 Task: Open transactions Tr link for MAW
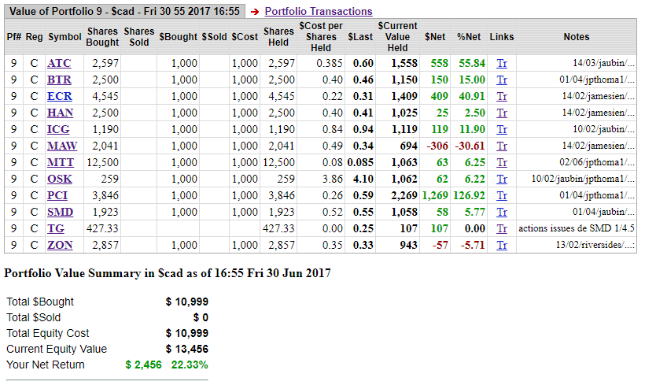click(502, 146)
